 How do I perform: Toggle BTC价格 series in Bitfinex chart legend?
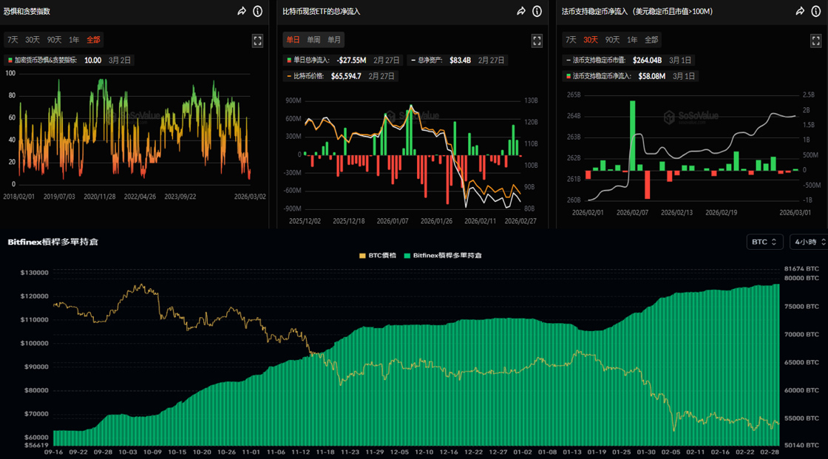378,255
